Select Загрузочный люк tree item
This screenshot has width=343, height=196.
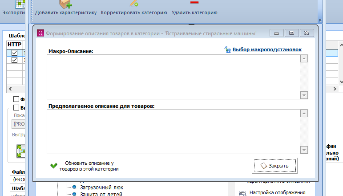click(101, 188)
